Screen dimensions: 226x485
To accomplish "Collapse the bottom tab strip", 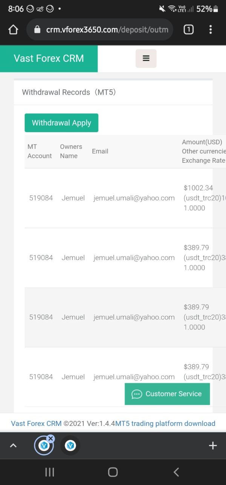I will pos(13,446).
